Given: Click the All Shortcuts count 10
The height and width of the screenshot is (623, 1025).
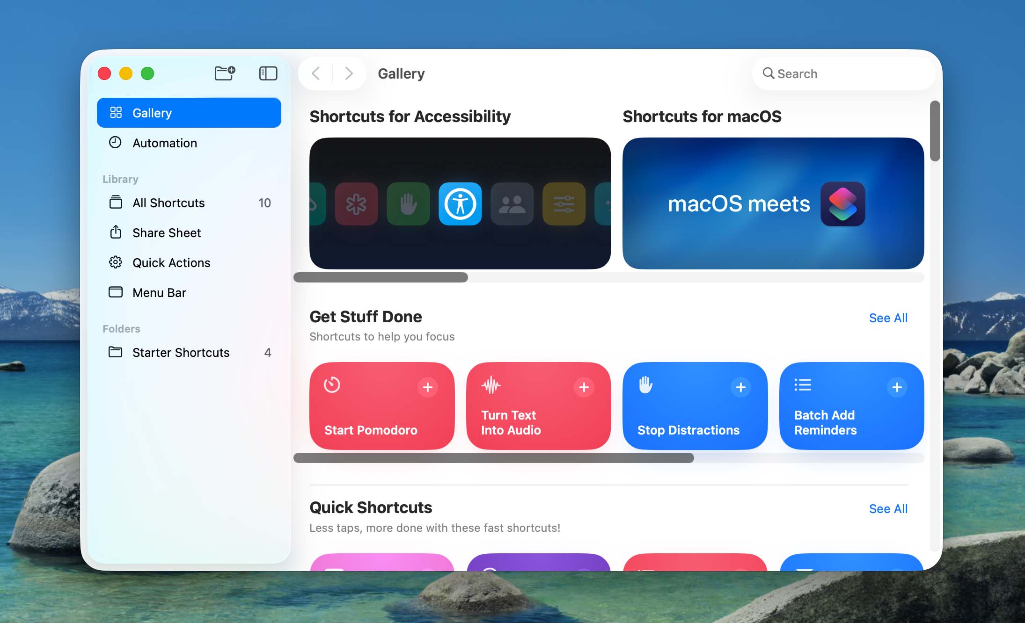Looking at the screenshot, I should point(264,203).
